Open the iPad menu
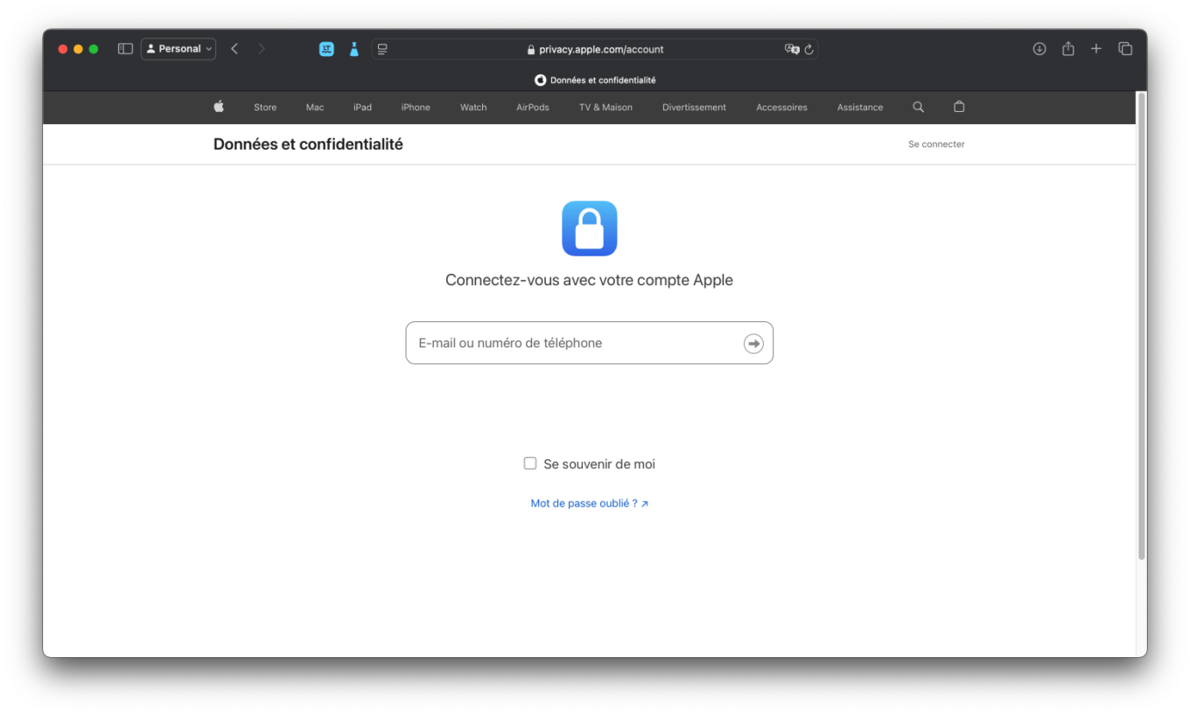Screen dimensions: 1190x714 [362, 108]
